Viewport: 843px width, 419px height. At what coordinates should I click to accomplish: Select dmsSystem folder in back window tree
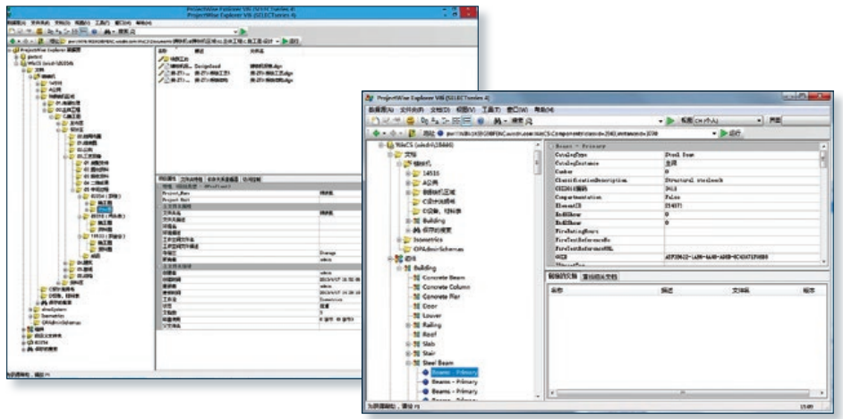pos(53,309)
